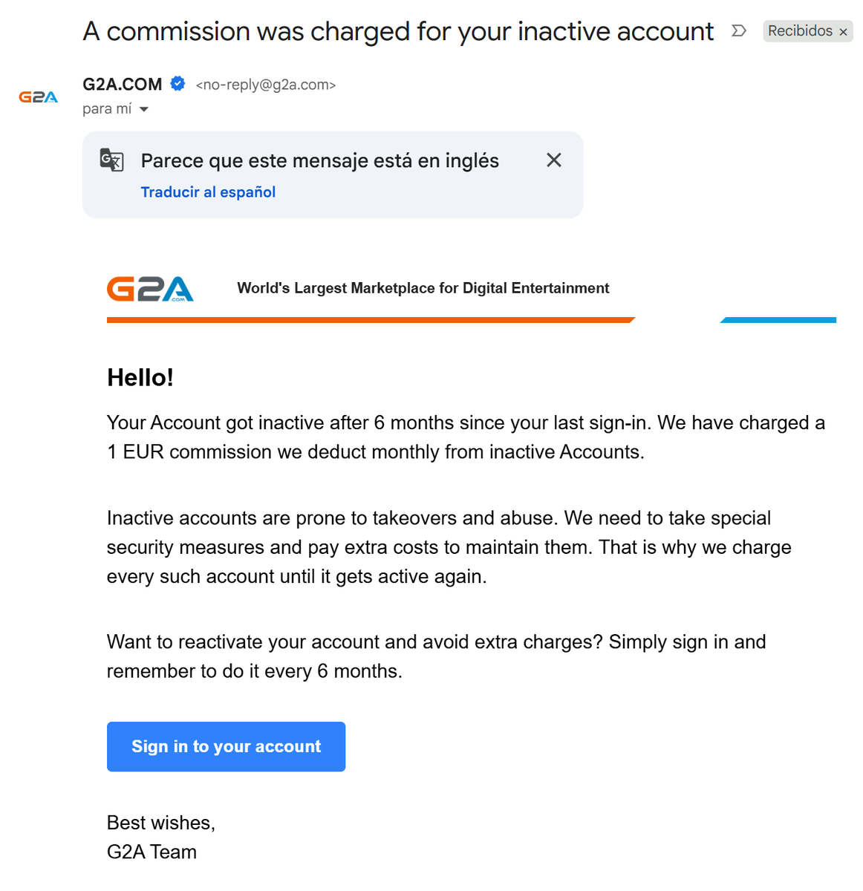
Task: Click the no-reply@g2a.com sender address
Action: (266, 85)
